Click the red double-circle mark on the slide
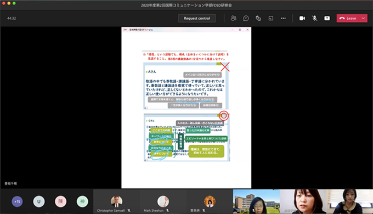 pyautogui.click(x=224, y=116)
